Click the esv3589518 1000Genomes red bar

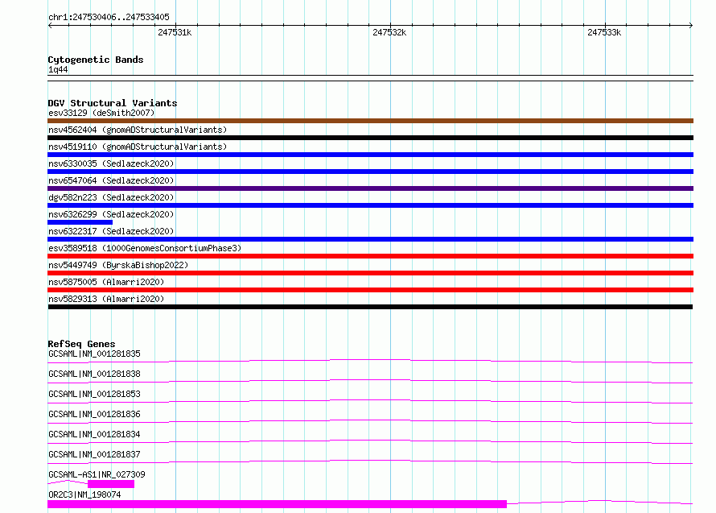(370, 256)
